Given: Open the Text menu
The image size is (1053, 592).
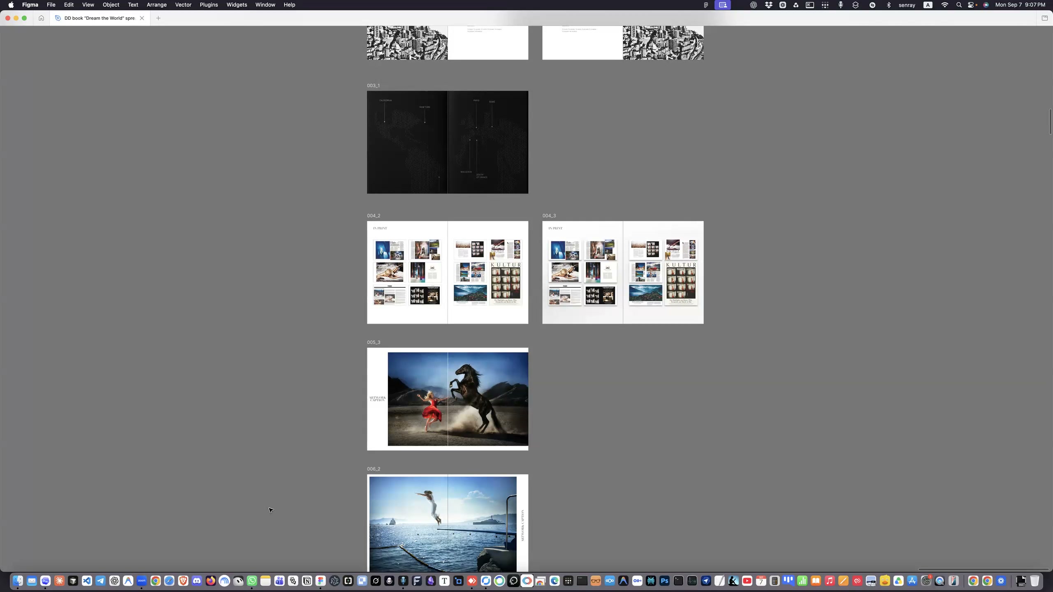Looking at the screenshot, I should click(133, 5).
